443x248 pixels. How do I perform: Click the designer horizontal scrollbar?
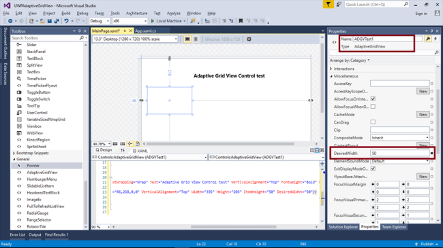[x=220, y=144]
